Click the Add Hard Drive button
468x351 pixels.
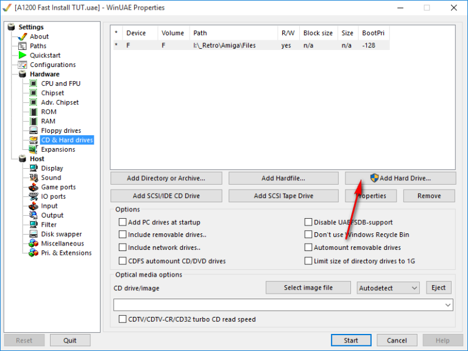point(400,178)
